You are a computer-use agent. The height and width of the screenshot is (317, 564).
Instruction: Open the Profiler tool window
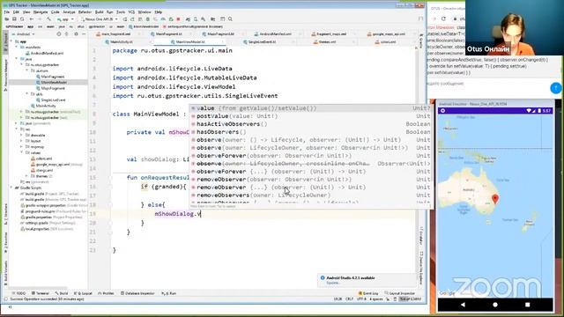pos(106,293)
